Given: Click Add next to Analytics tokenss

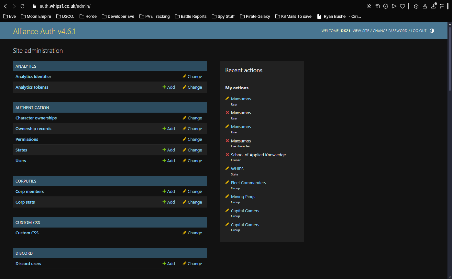Looking at the screenshot, I should (x=169, y=87).
